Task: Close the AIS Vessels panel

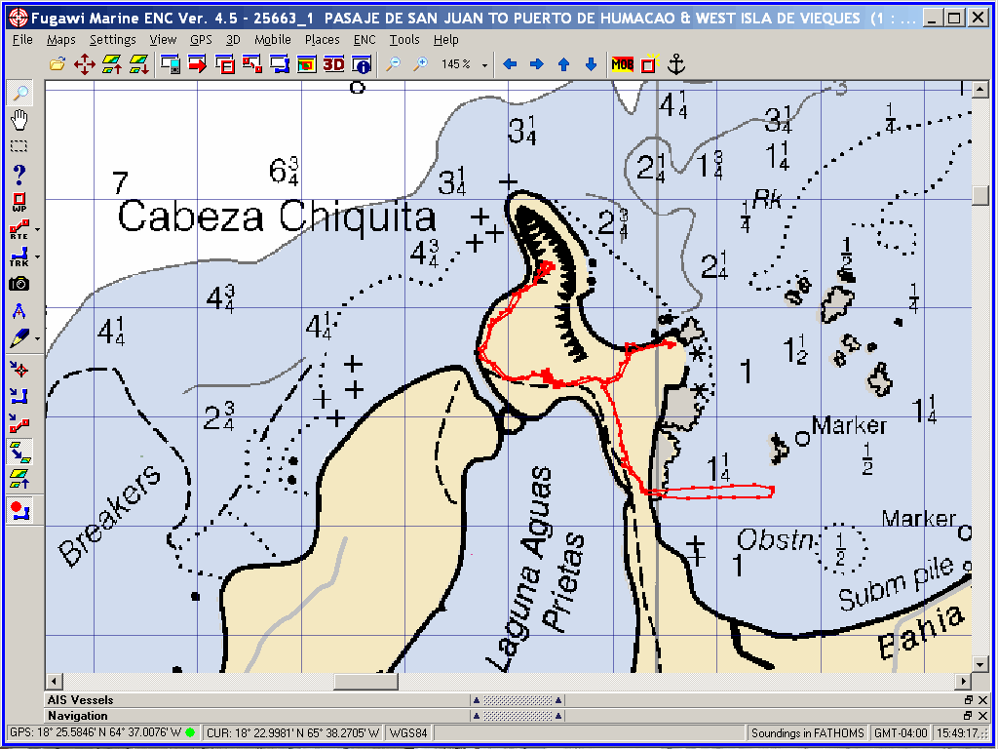Action: pos(982,700)
